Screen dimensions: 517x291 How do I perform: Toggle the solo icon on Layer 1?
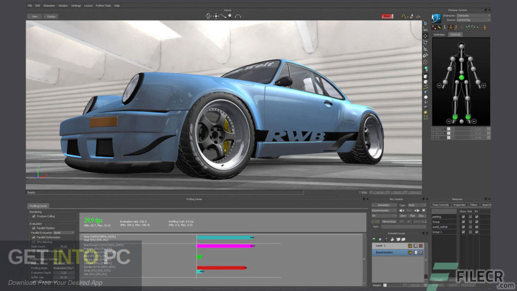pyautogui.click(x=416, y=246)
